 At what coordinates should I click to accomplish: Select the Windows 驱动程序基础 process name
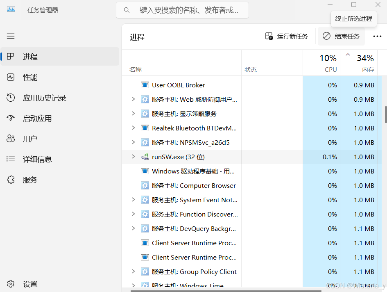click(x=193, y=171)
